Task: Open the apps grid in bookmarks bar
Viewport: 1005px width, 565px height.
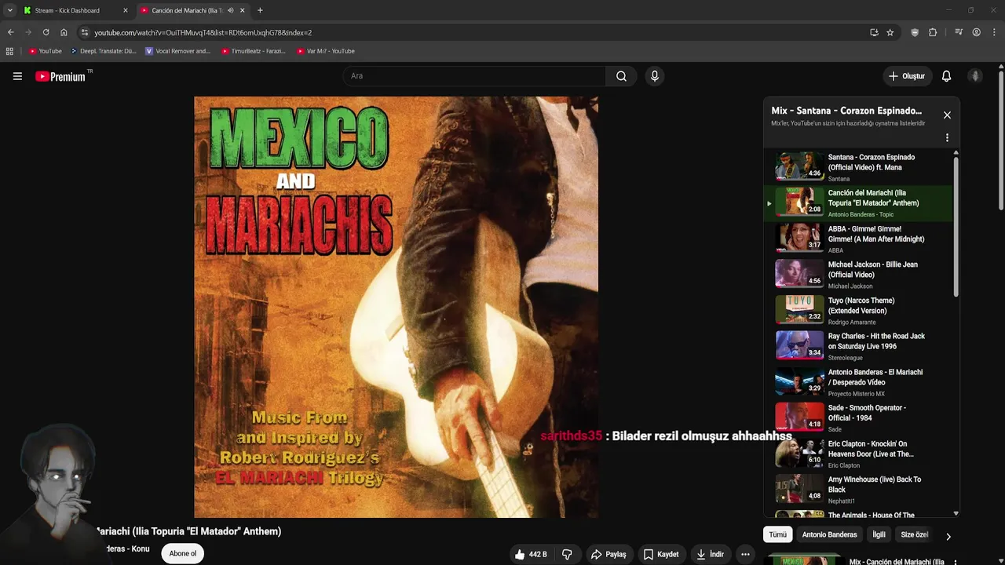Action: pos(9,51)
